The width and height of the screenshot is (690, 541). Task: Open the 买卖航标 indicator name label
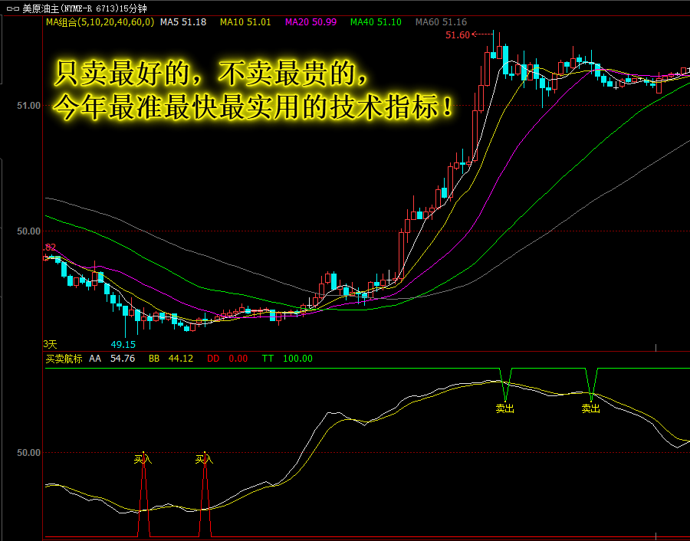tap(63, 358)
